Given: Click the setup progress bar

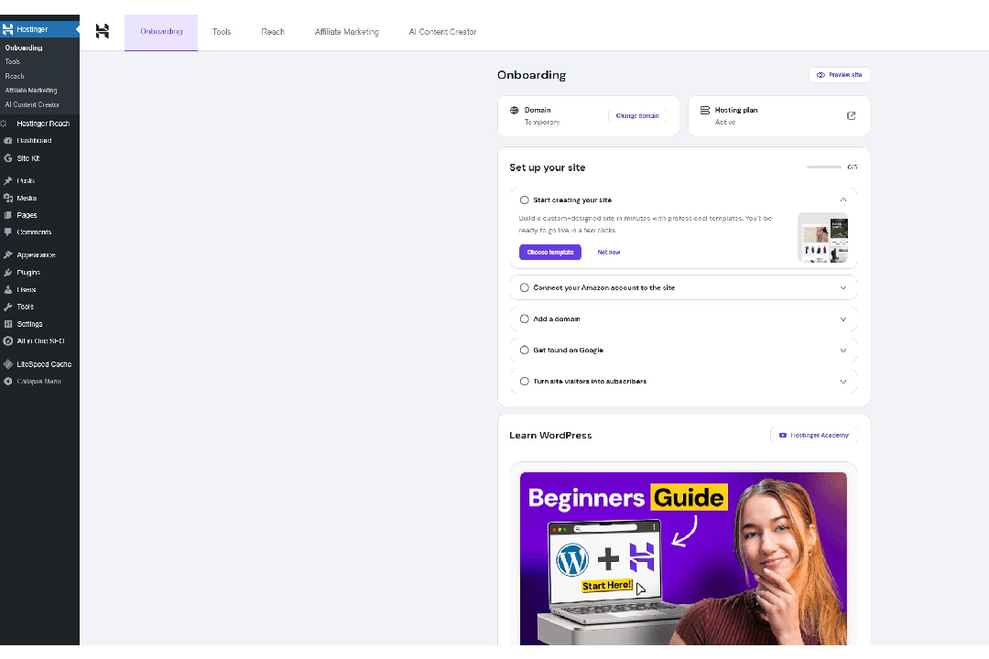Looking at the screenshot, I should pos(824,167).
